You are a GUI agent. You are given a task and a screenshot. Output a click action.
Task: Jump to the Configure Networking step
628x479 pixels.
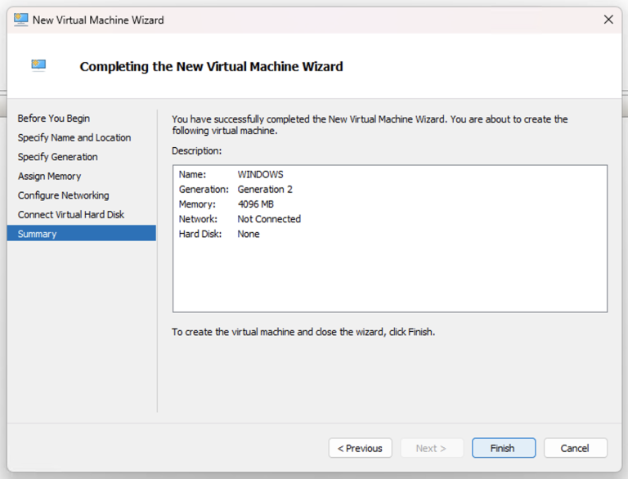[x=63, y=195]
